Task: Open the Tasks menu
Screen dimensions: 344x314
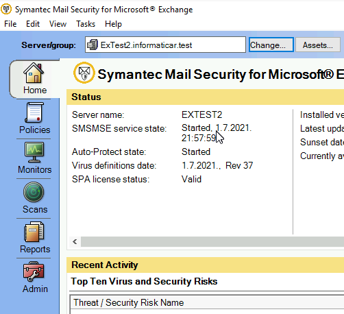Action: click(x=86, y=24)
